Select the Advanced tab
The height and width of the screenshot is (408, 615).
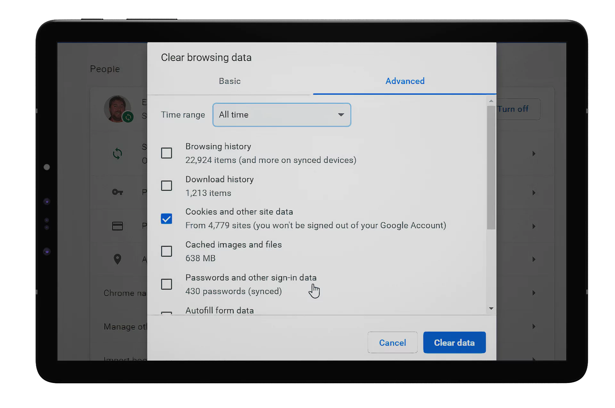pos(405,81)
